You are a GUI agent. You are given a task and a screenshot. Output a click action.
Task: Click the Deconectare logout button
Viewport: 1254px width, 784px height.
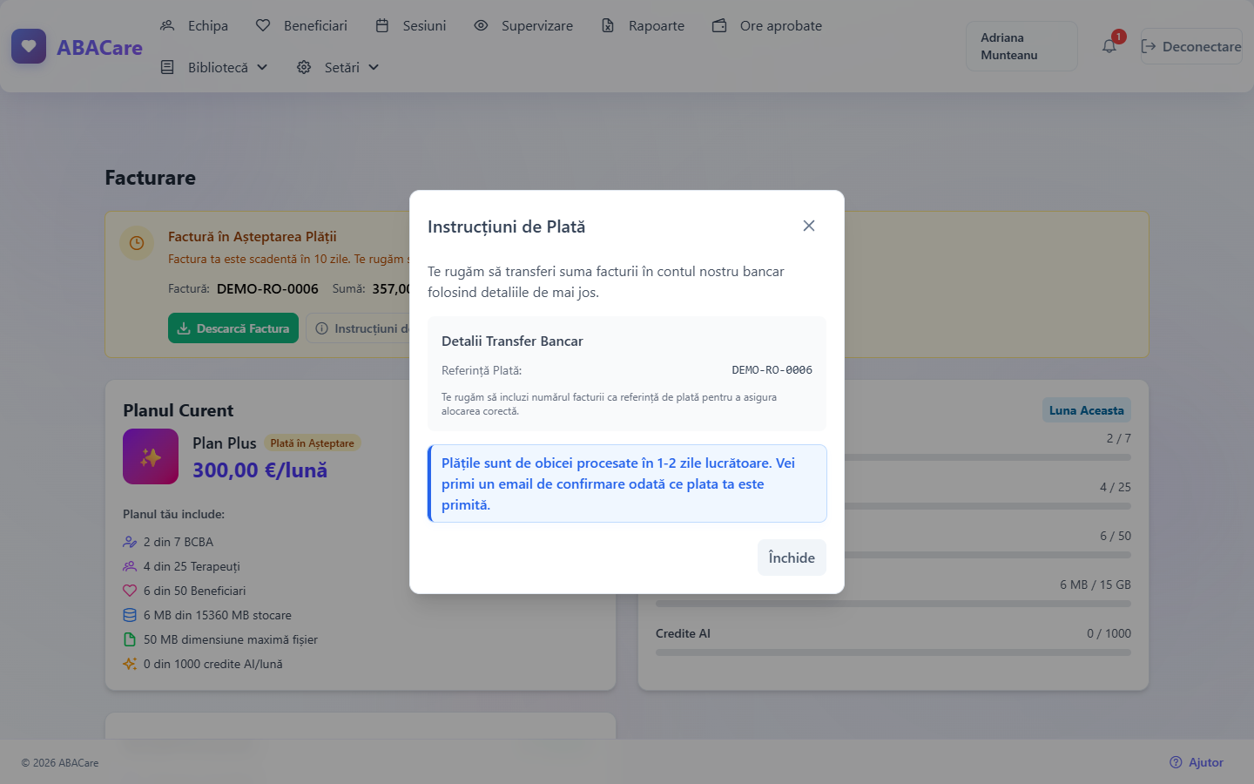coord(1191,46)
